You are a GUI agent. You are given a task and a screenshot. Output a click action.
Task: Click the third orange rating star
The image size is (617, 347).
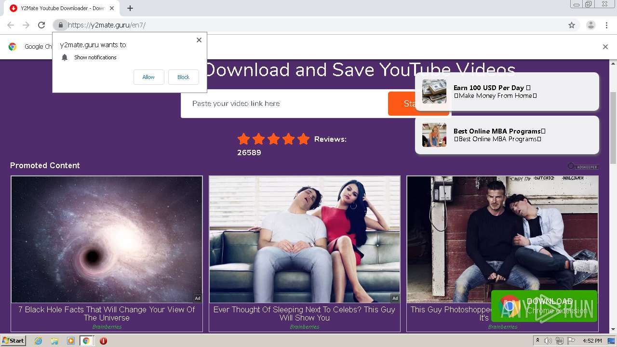coord(273,139)
